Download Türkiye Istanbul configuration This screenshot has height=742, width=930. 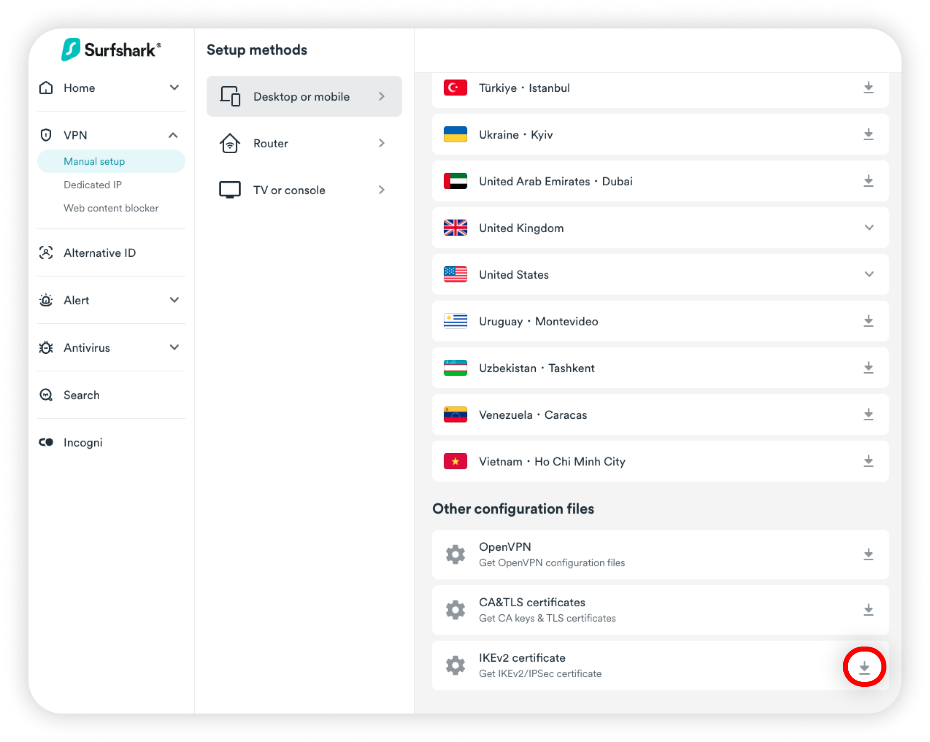click(x=868, y=88)
